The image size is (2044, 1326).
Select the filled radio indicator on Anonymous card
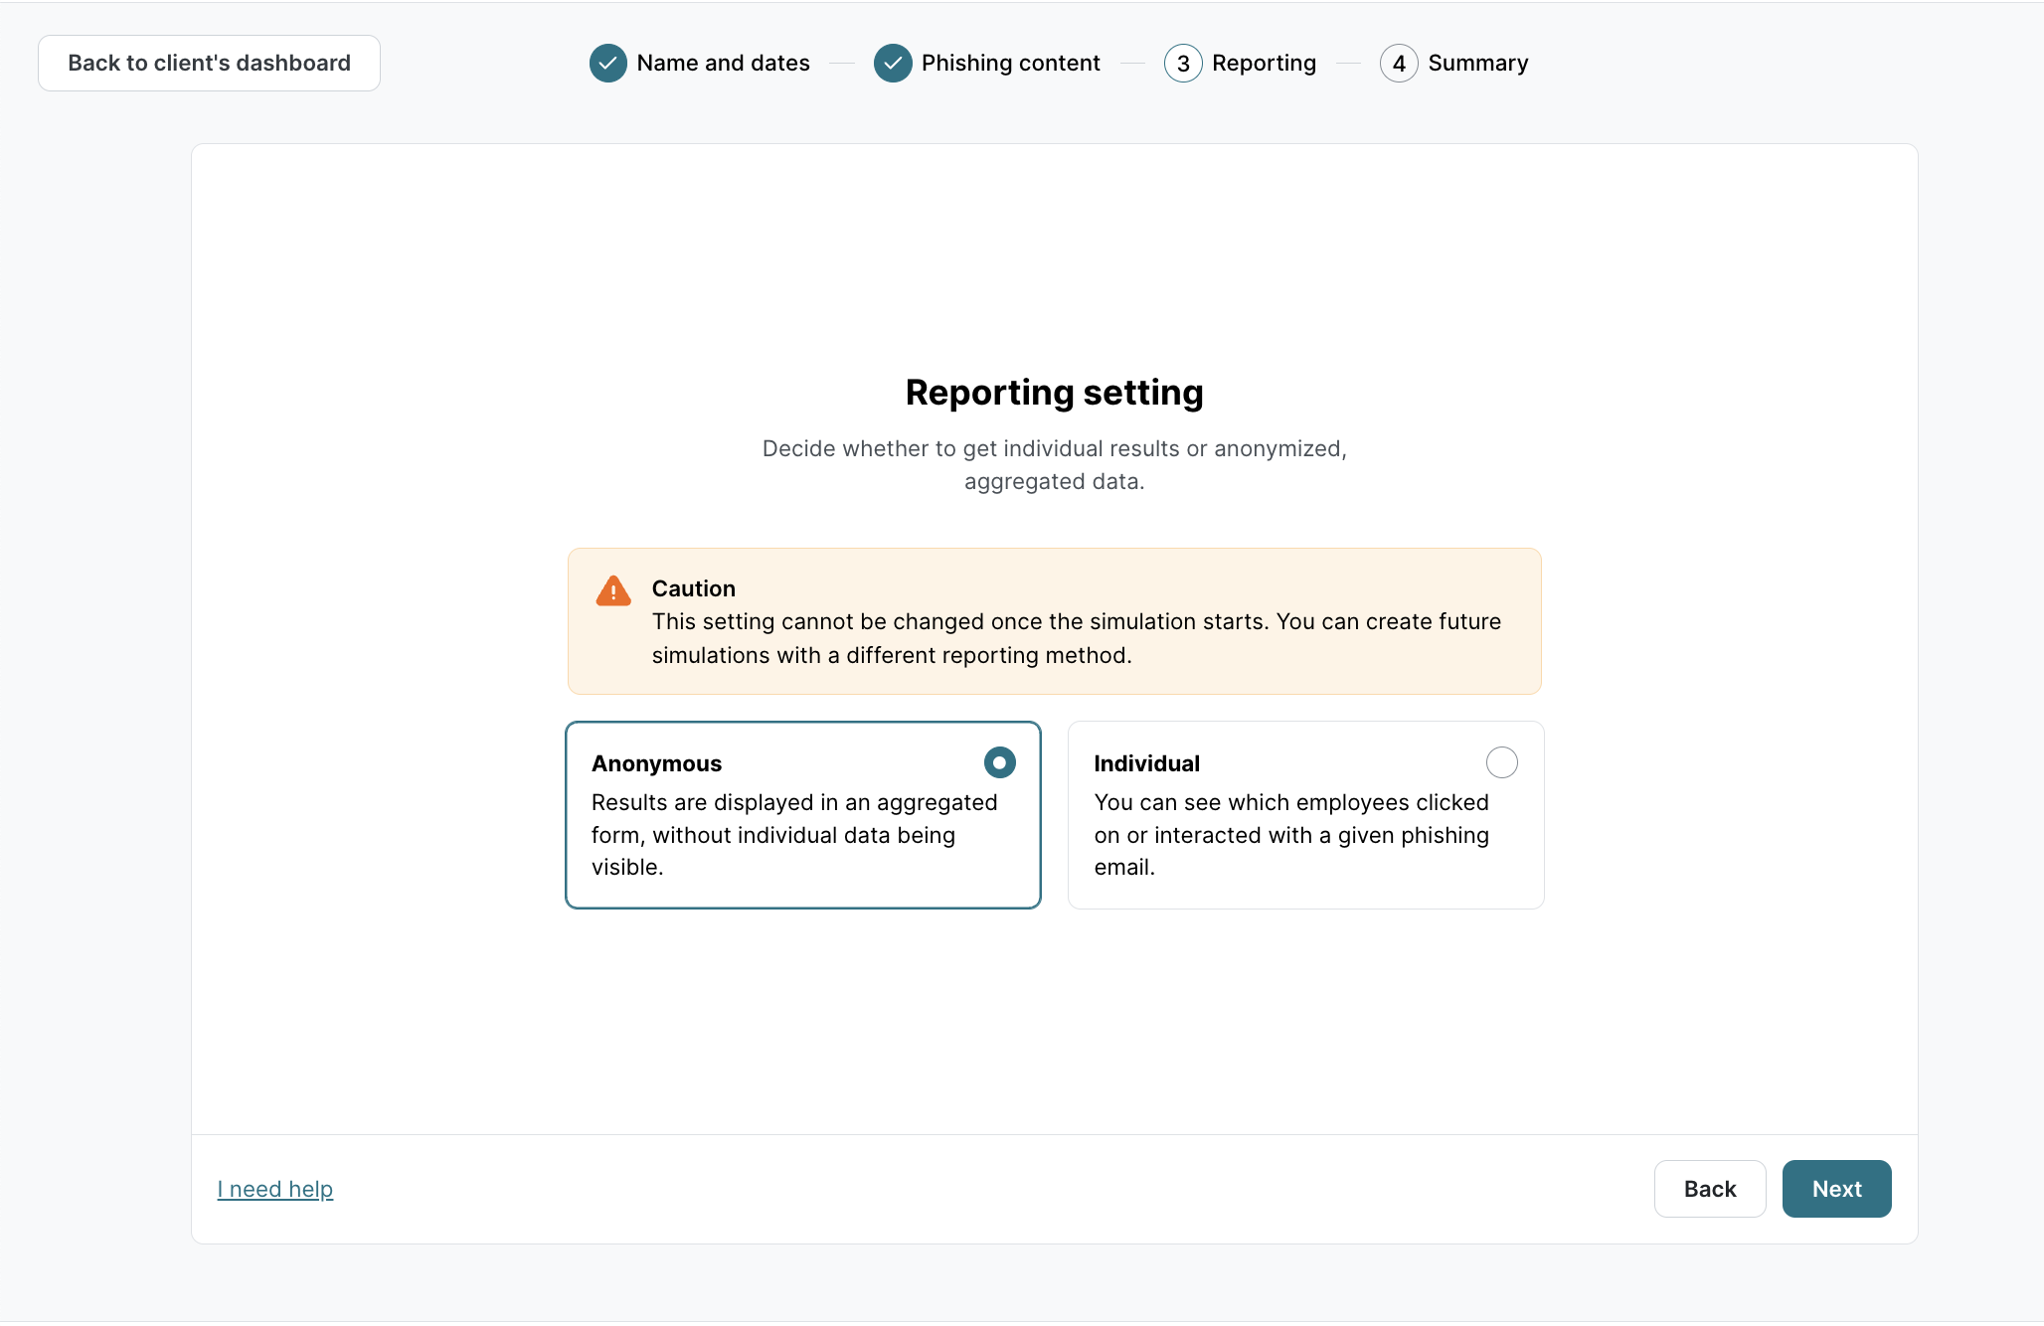999,762
